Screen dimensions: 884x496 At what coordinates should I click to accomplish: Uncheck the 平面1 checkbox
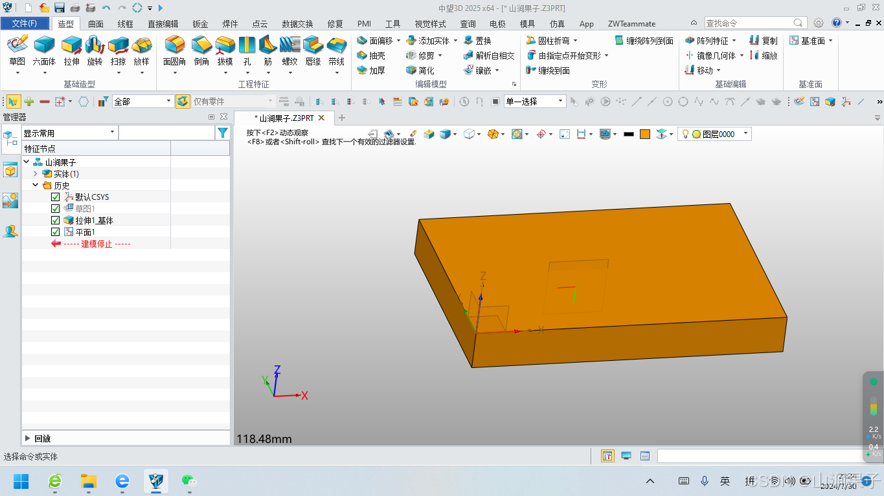pos(56,232)
